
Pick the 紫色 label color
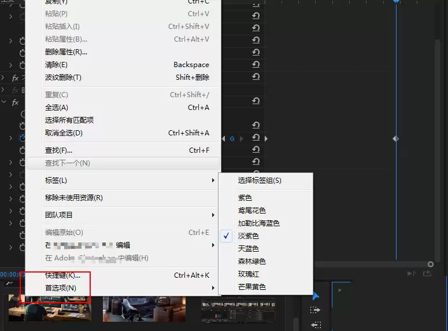click(266, 198)
